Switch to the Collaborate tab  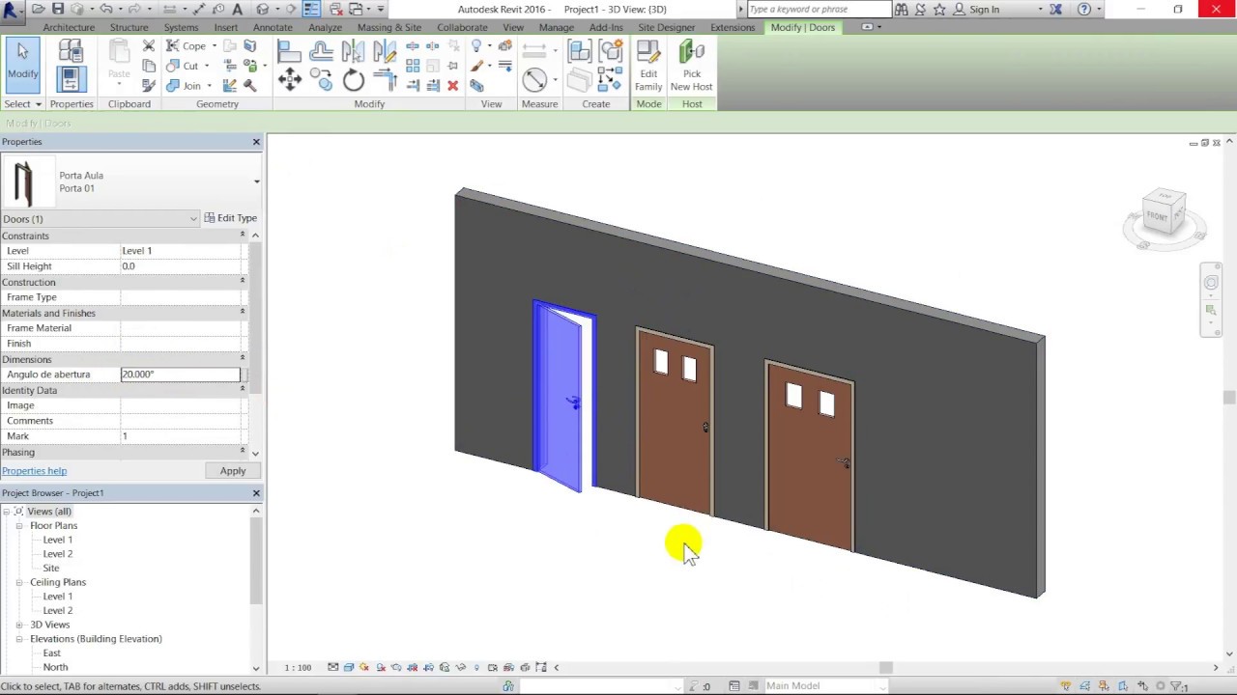click(x=462, y=27)
